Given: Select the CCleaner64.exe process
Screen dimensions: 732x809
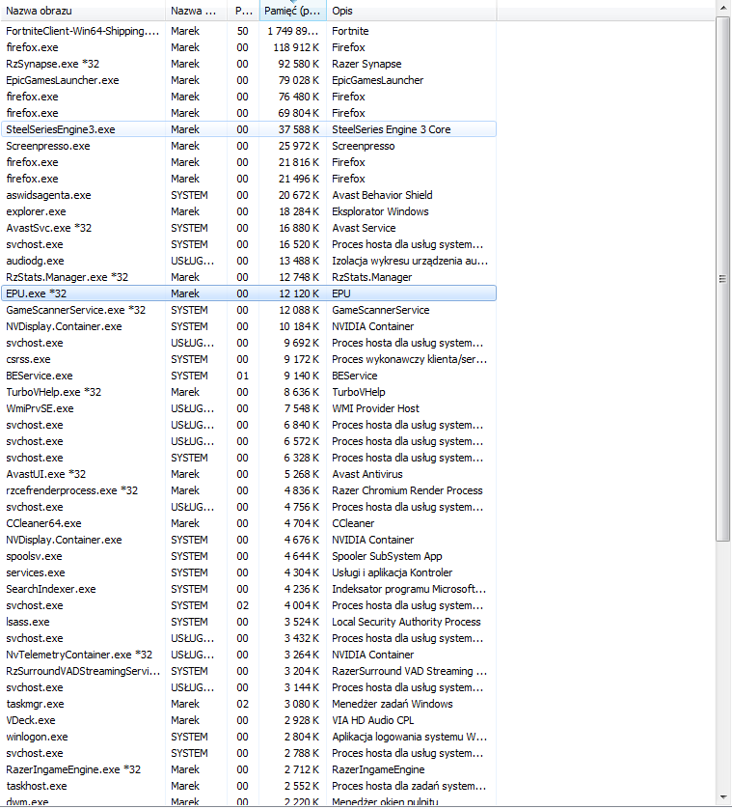Looking at the screenshot, I should point(249,523).
